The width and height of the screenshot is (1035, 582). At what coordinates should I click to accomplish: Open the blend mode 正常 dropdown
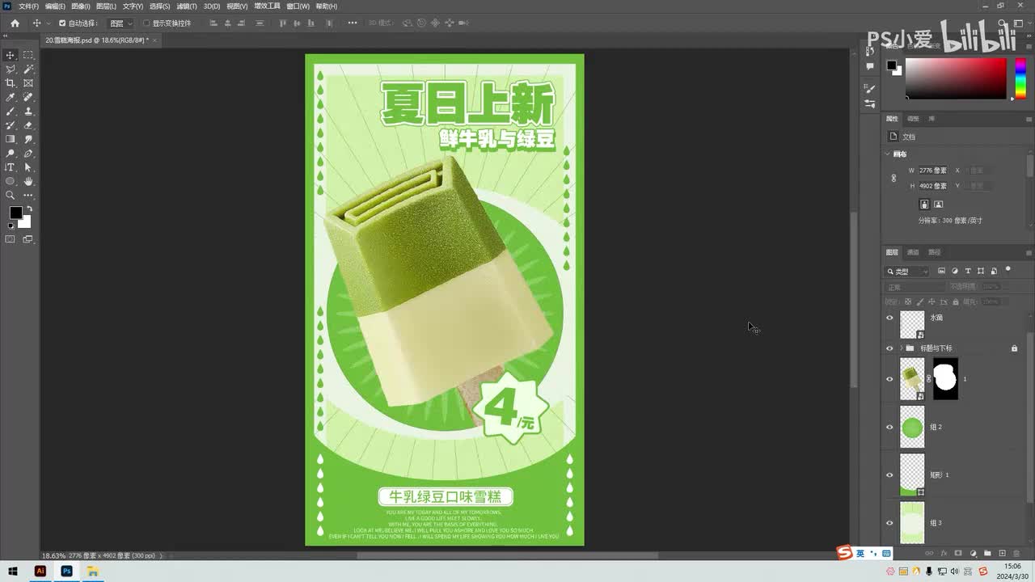click(915, 287)
